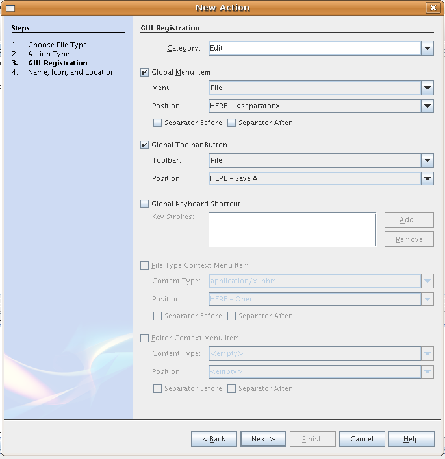Cancel the New Action wizard
Screen dimensions: 445x459
(362, 439)
